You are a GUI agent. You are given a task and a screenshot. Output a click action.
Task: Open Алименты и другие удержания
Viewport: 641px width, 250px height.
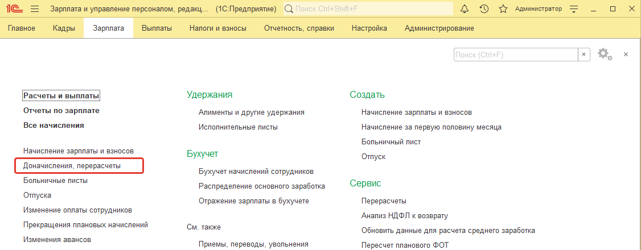coord(251,113)
